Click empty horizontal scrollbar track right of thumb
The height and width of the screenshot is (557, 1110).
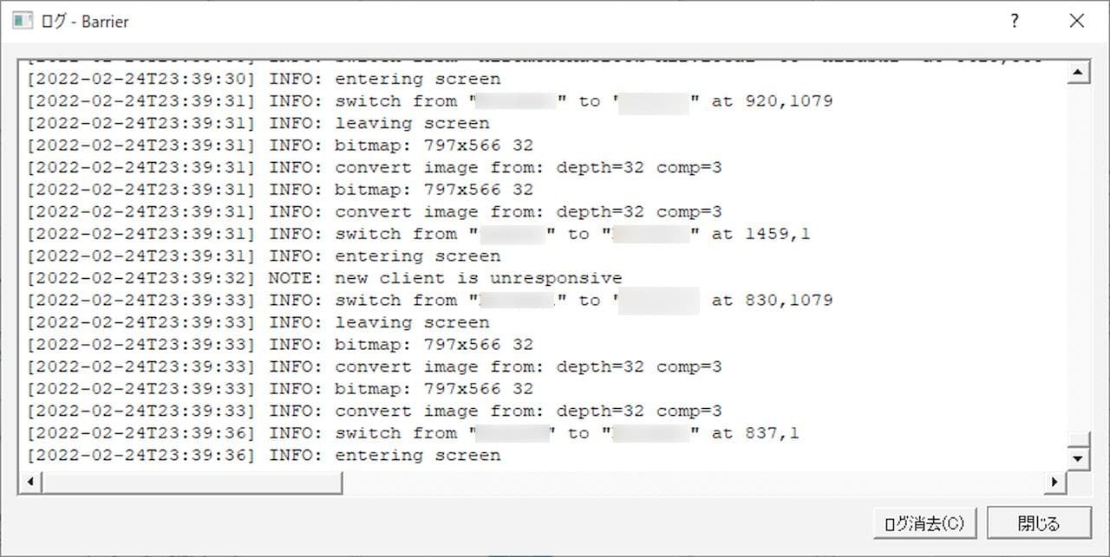pyautogui.click(x=694, y=482)
